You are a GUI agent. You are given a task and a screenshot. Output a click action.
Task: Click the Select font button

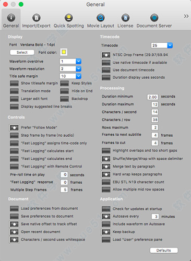[22, 52]
